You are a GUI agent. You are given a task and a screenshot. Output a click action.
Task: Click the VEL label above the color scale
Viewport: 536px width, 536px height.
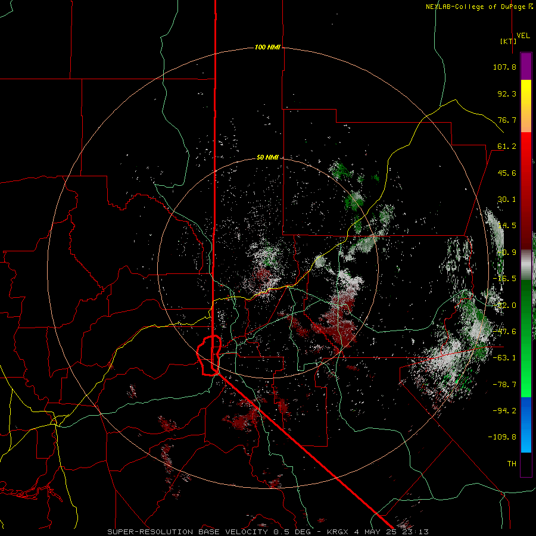[x=523, y=36]
